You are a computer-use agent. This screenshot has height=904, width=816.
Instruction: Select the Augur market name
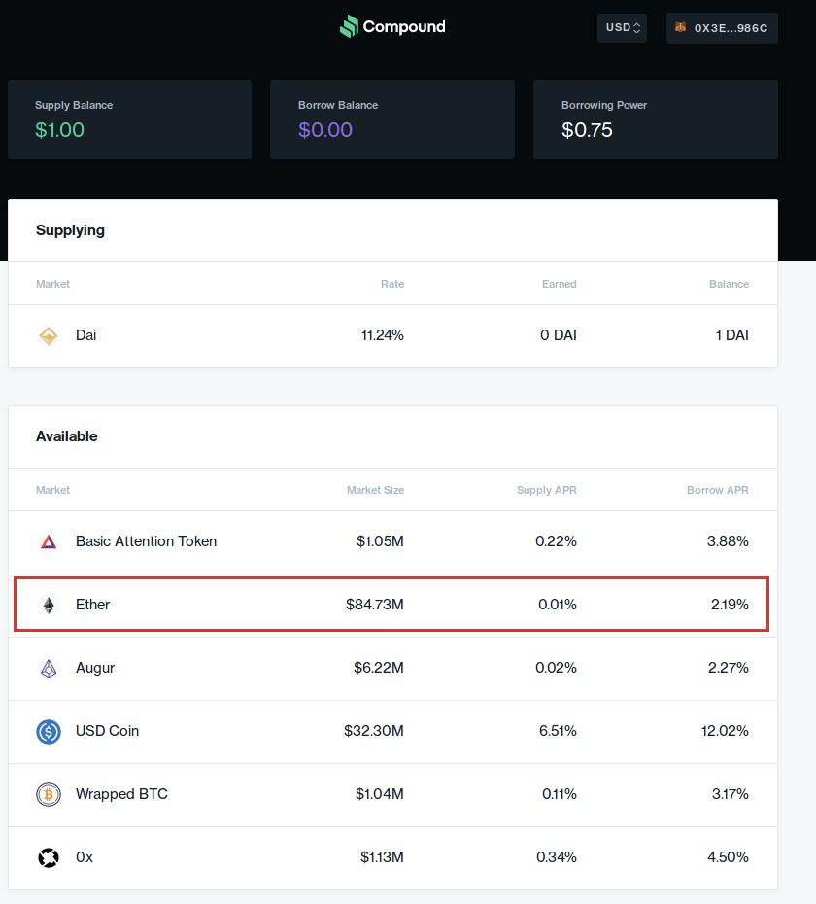95,668
